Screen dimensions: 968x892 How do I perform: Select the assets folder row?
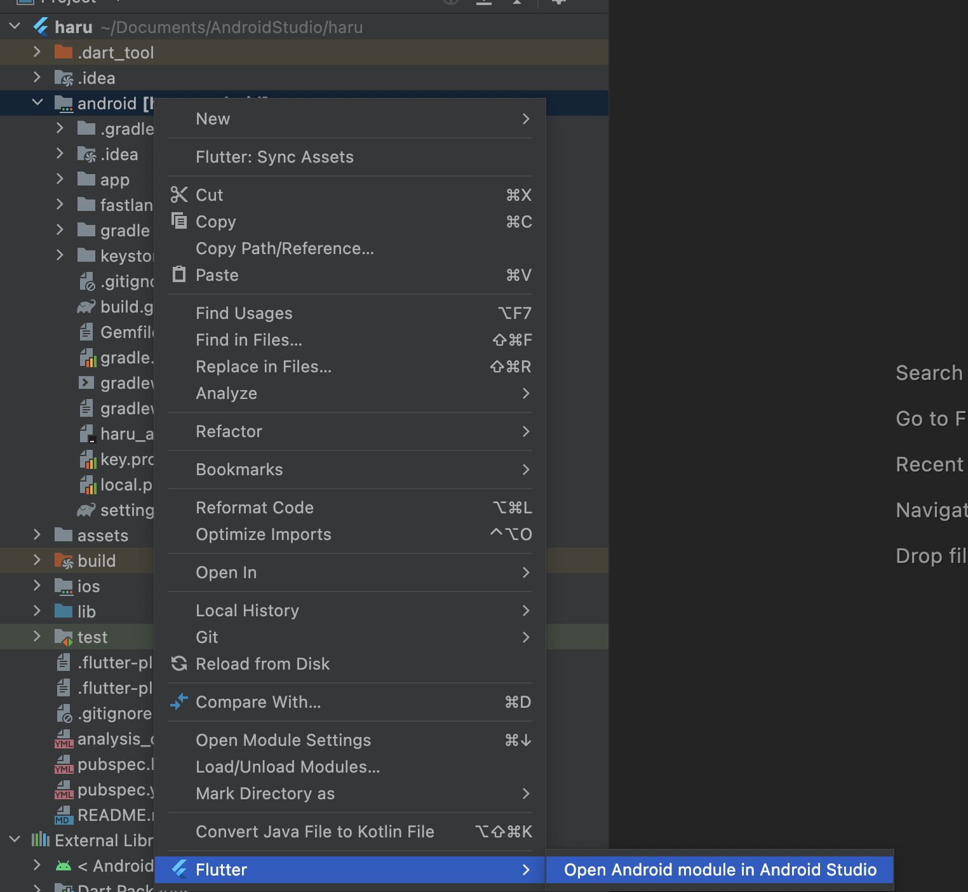pyautogui.click(x=77, y=535)
